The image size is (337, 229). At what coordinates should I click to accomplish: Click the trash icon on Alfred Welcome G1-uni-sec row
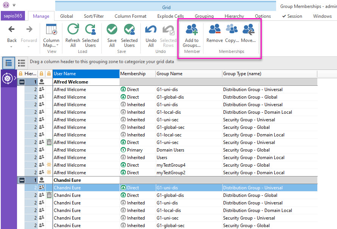[49, 142]
